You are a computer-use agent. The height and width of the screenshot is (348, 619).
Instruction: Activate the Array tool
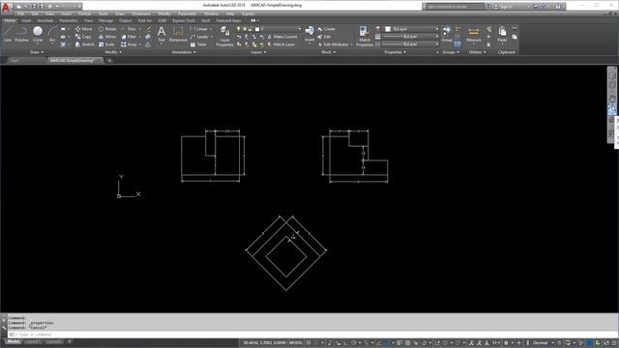pyautogui.click(x=129, y=44)
